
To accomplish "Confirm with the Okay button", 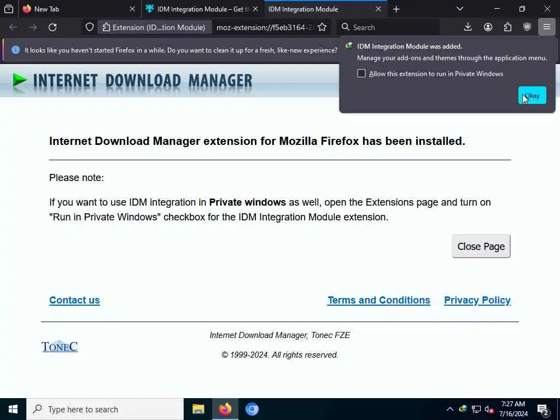I will 532,95.
